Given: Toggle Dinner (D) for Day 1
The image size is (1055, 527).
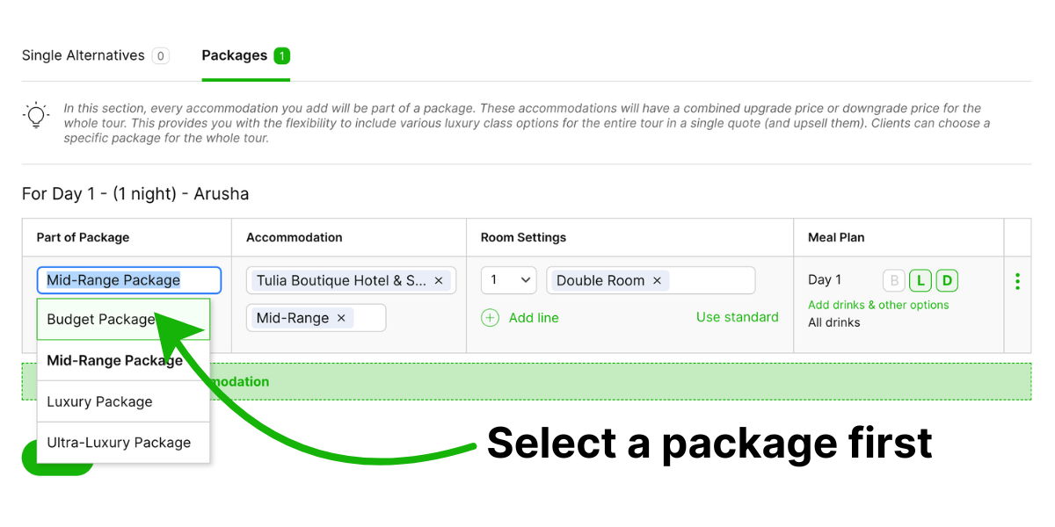Looking at the screenshot, I should click(947, 280).
